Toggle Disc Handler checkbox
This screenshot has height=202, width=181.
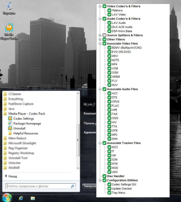pyautogui.click(x=104, y=176)
